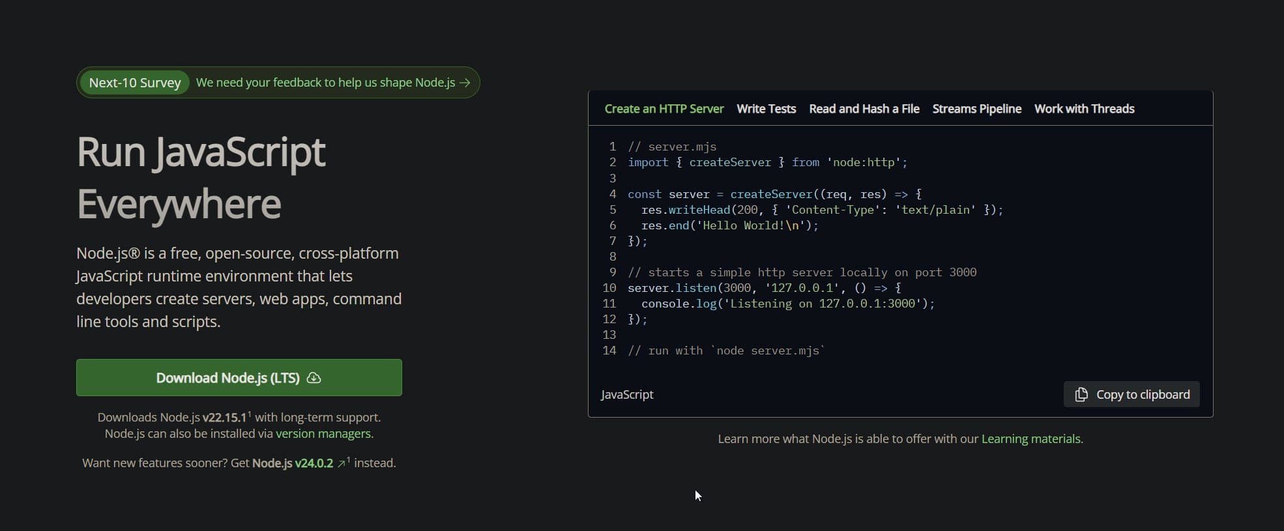The height and width of the screenshot is (531, 1284).
Task: Open the Work with Threads tab
Action: [1084, 109]
